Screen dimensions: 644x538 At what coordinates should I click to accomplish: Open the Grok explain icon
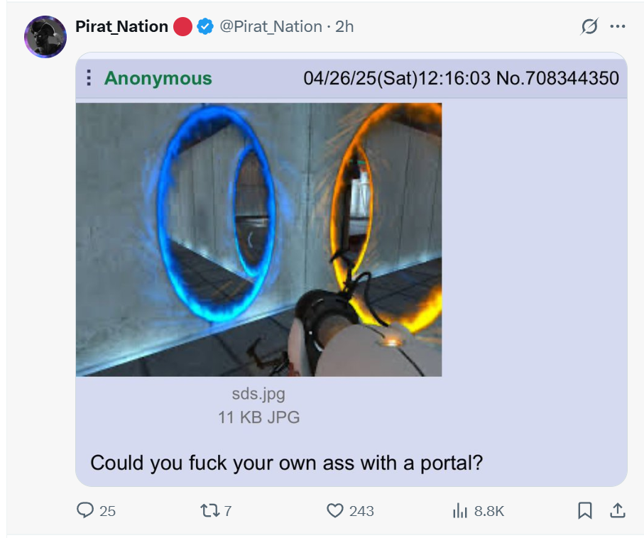point(589,27)
